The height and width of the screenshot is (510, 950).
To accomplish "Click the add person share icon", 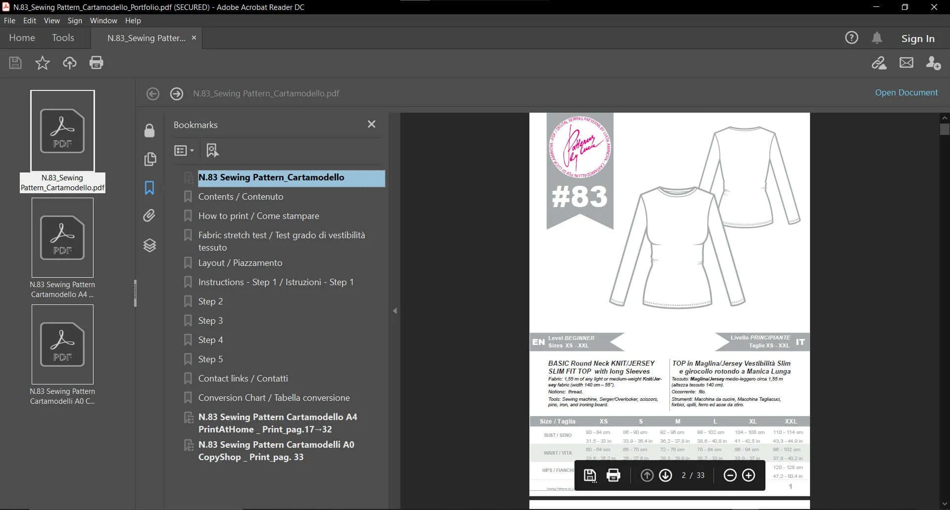I will click(933, 63).
